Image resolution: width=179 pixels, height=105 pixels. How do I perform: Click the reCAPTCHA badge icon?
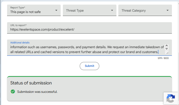pos(171,98)
